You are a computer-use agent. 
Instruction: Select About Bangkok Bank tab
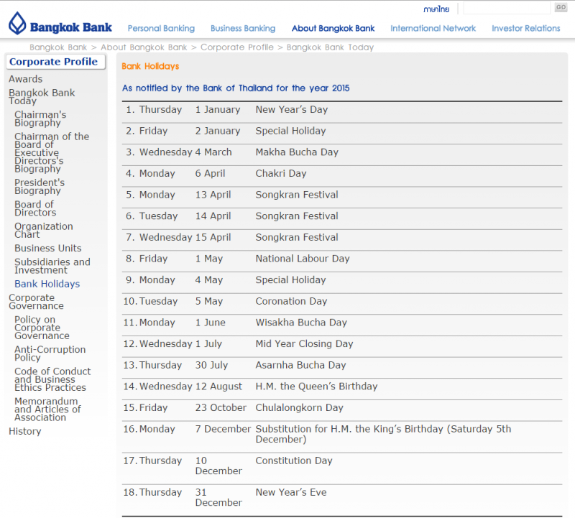[333, 29]
